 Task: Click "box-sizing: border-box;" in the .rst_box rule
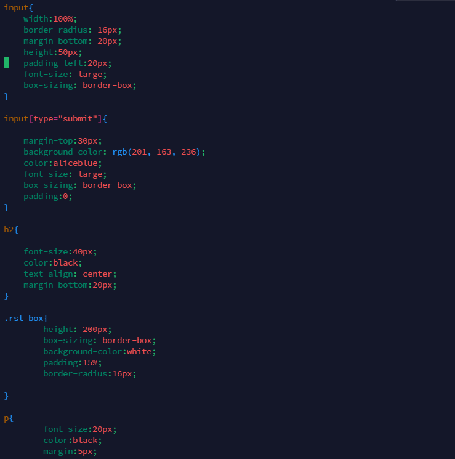(100, 341)
